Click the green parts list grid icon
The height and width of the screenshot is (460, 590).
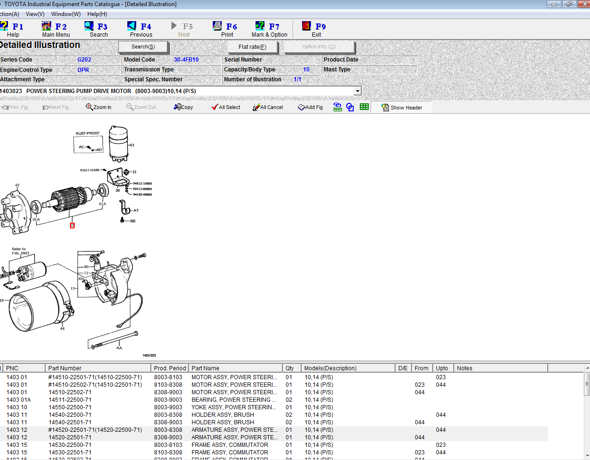(364, 107)
